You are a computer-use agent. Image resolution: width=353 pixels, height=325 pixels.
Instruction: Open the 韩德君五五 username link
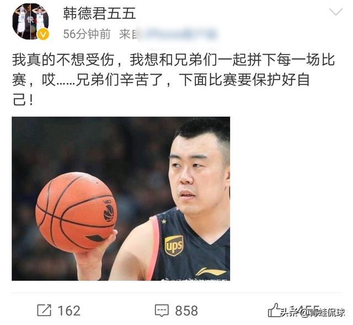pos(99,13)
